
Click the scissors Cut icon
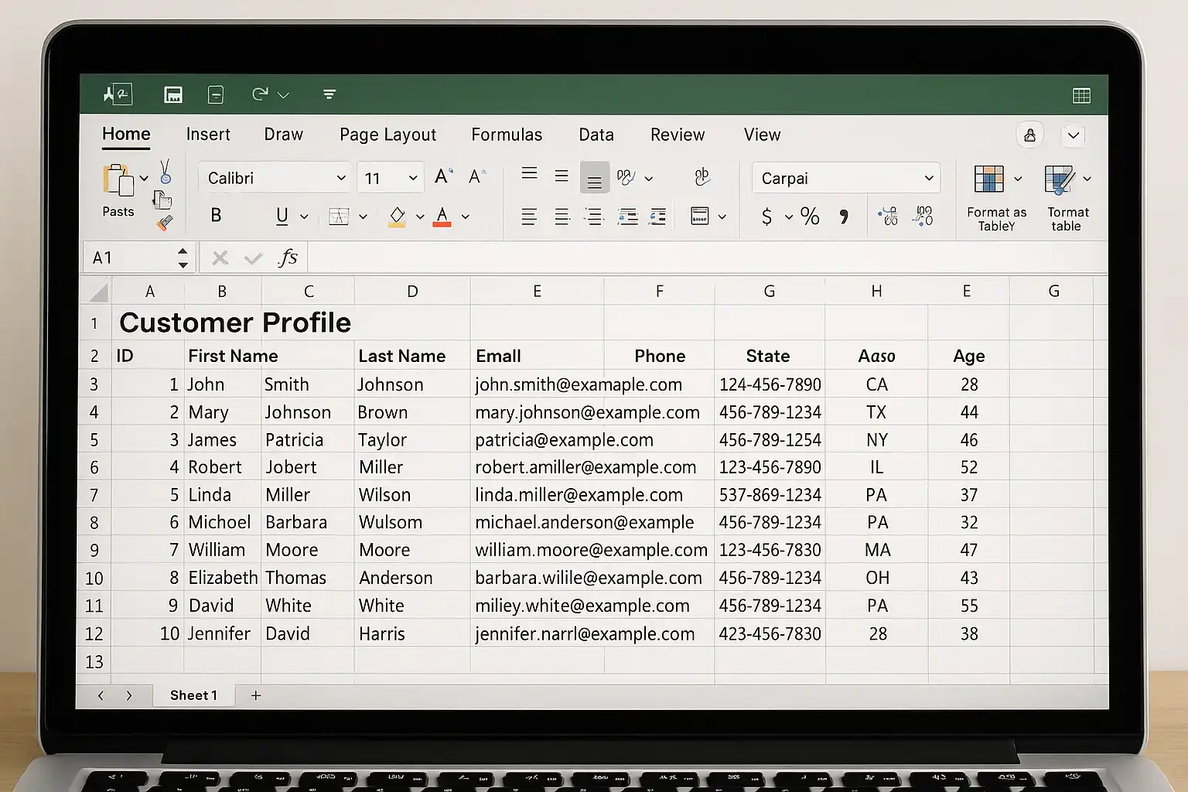(x=165, y=171)
